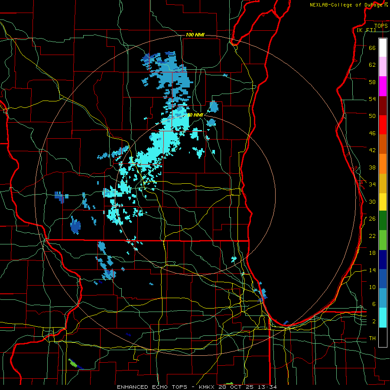Click the 50 NMI range ring label
Viewport: 390px width, 390px height.
click(195, 115)
